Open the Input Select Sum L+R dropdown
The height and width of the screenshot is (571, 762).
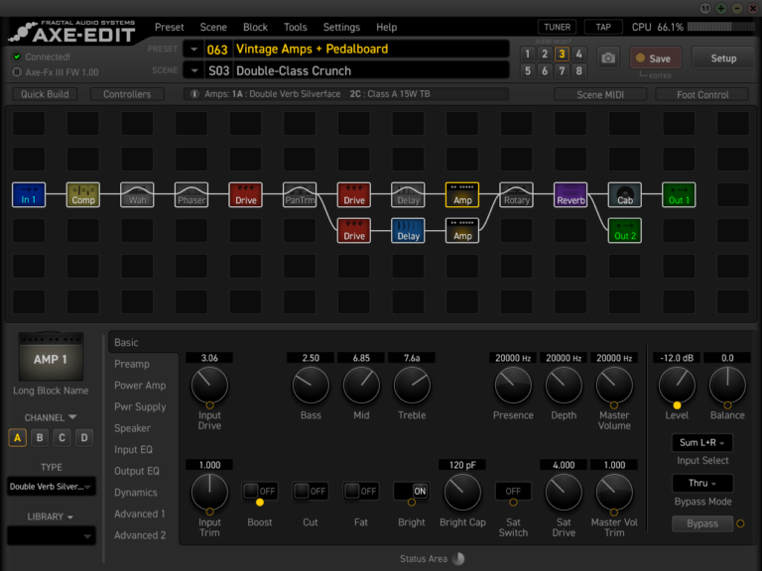tap(702, 442)
